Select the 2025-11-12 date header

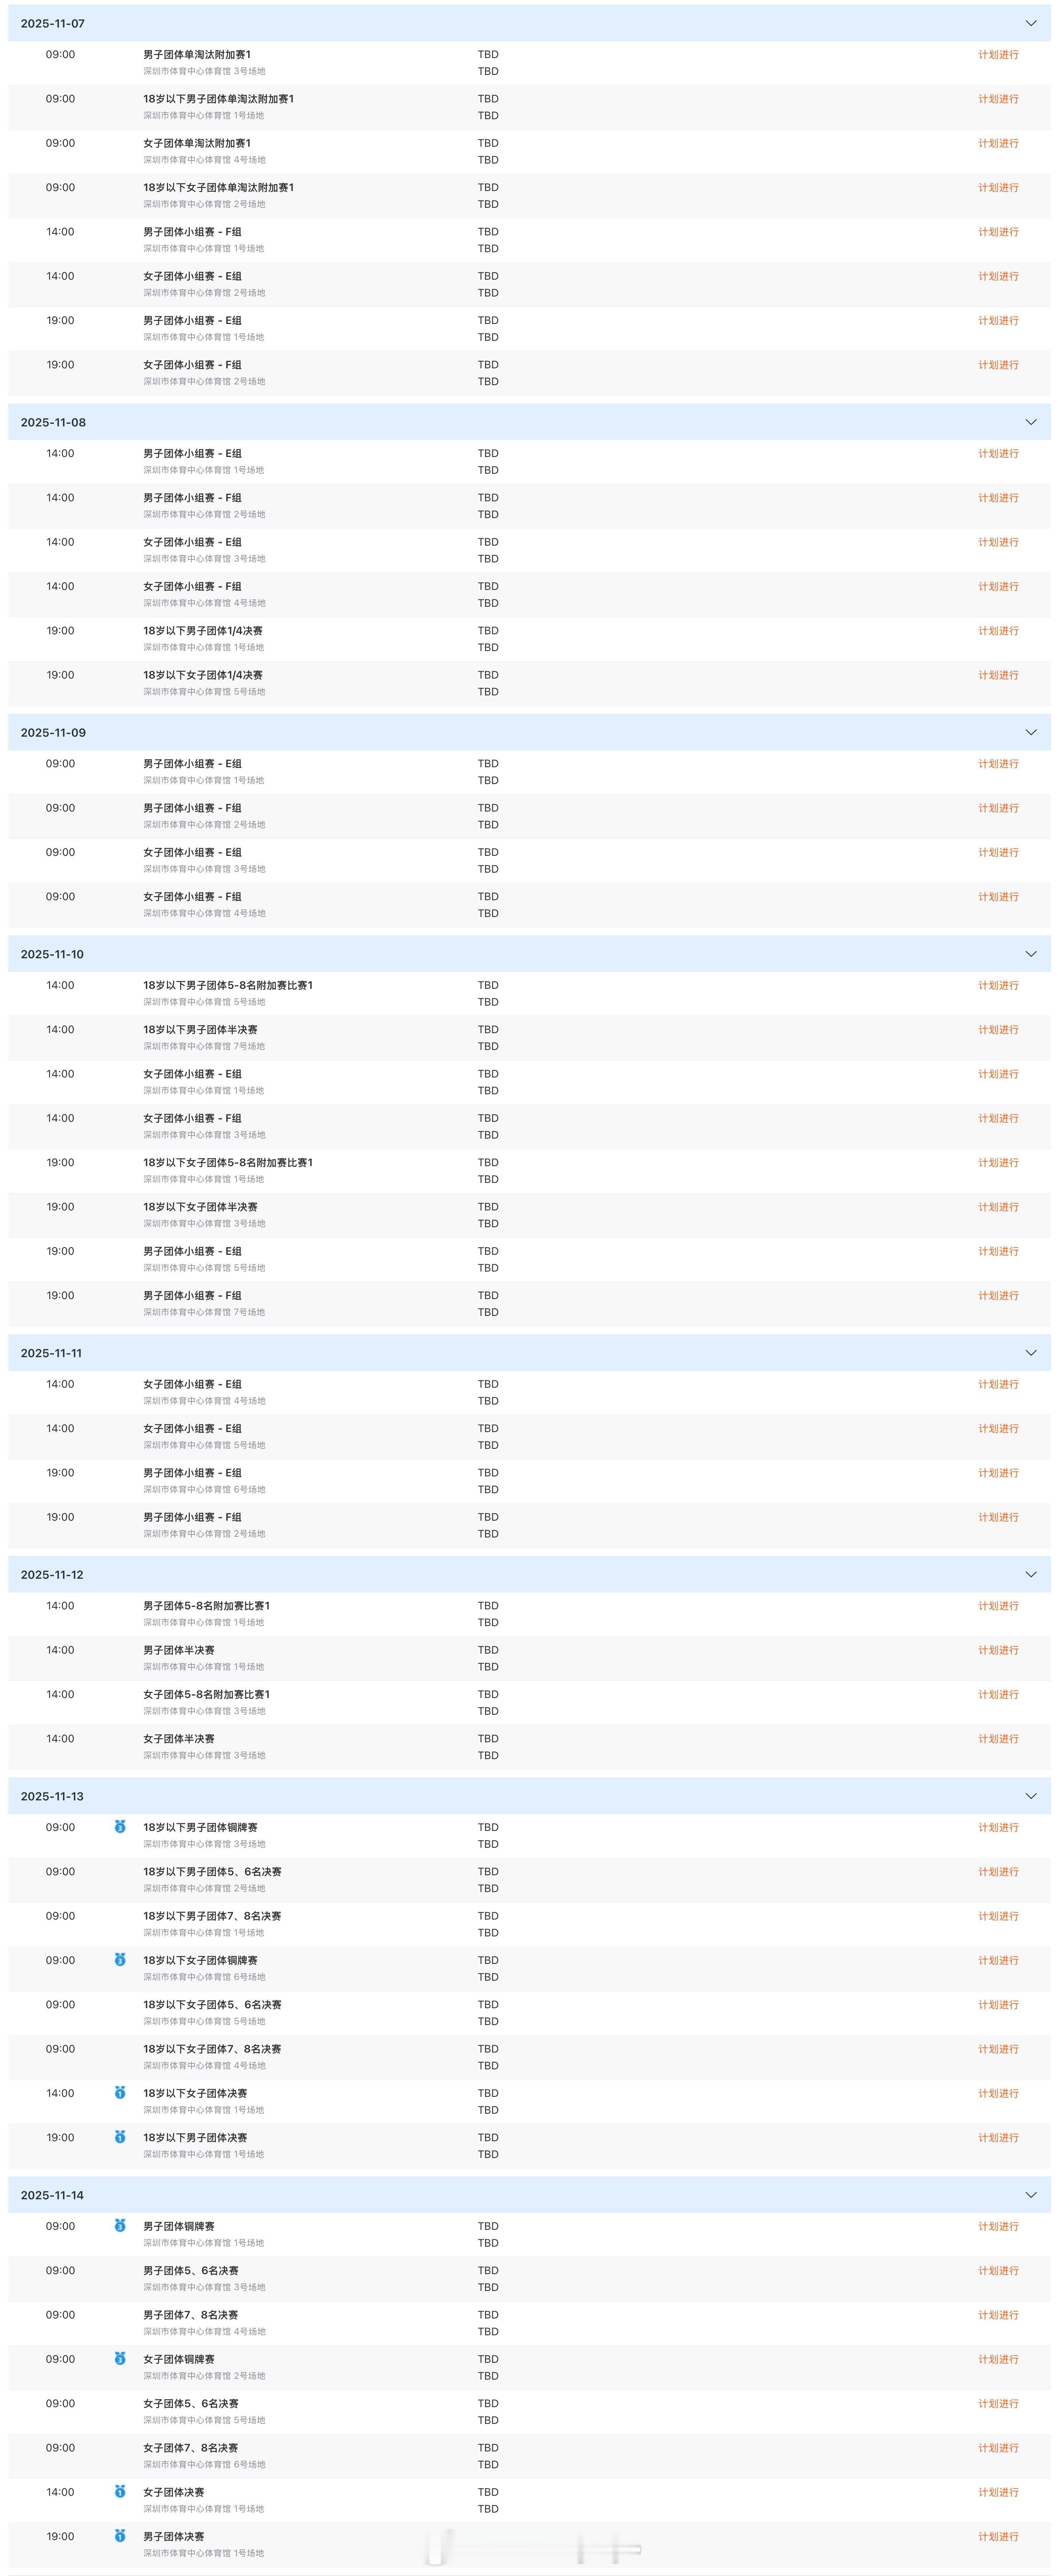tap(52, 1575)
